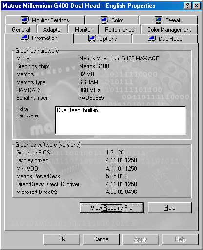Click graphics chip value Matrox G400

tap(94, 66)
